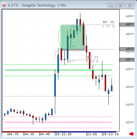This screenshot has height=139, width=137.
Task: Click the S.STX Seagate Technology title text
Action: click(x=37, y=5)
